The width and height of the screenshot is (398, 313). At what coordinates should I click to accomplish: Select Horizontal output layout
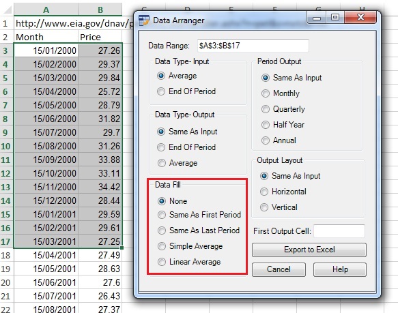point(283,192)
